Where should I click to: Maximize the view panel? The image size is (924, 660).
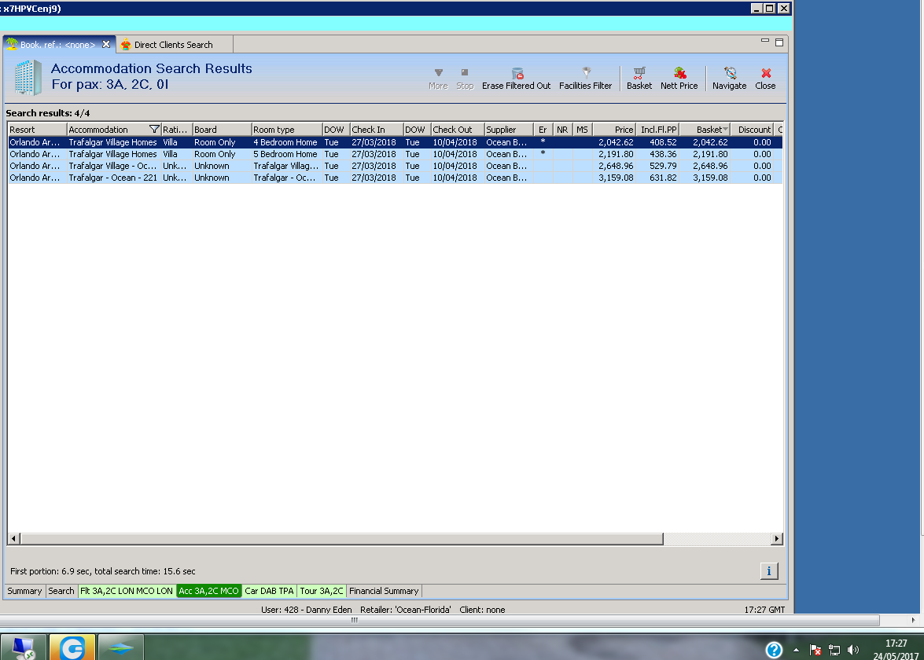click(x=779, y=42)
